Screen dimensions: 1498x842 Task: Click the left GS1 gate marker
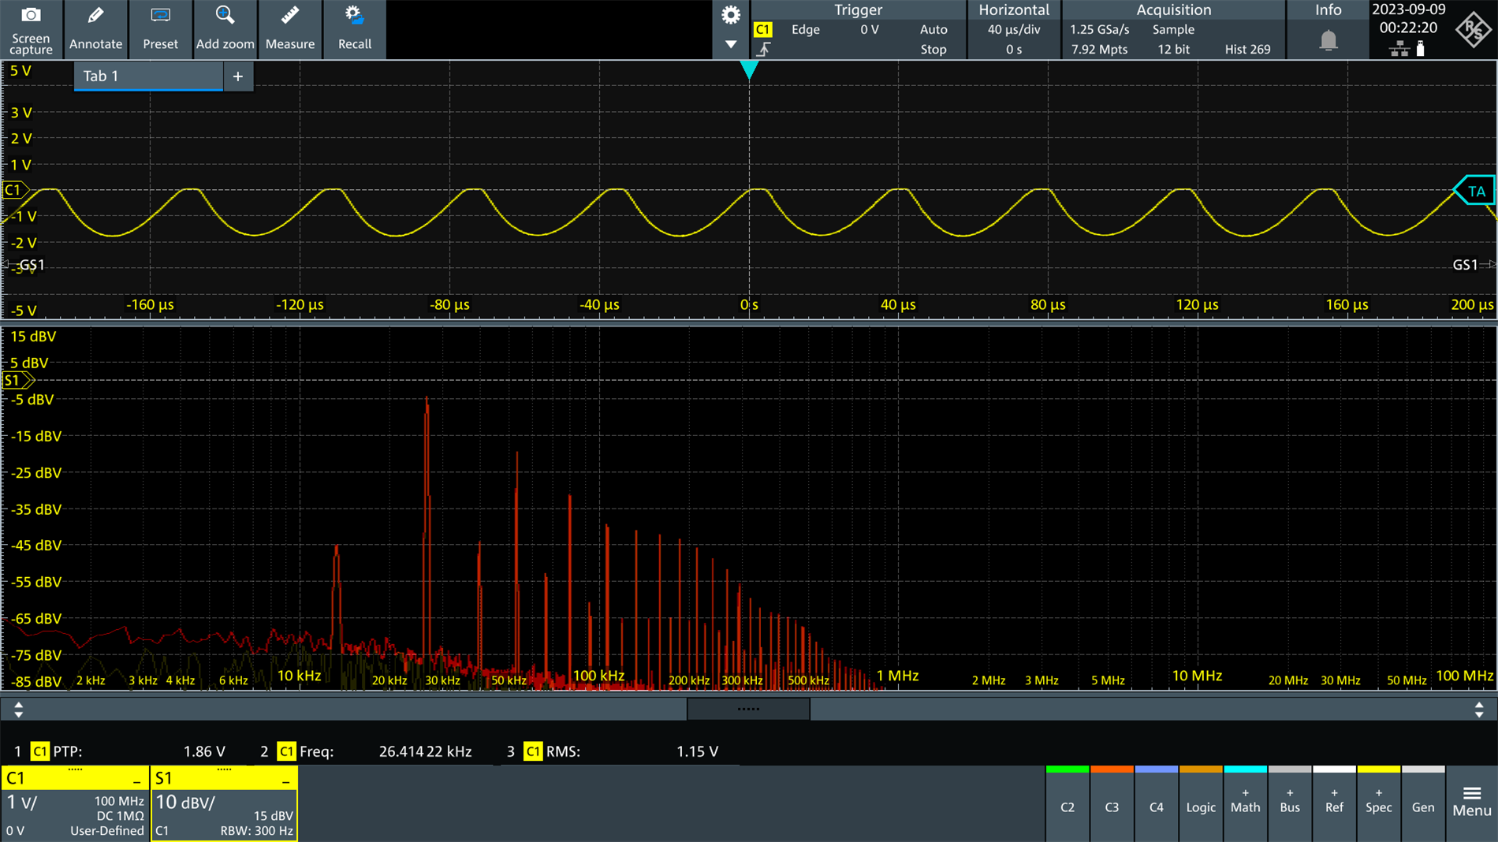click(25, 265)
